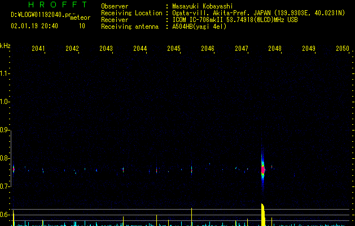Click the 2048 time axis marker
Screen dimensions: 355x226
[x=275, y=49]
